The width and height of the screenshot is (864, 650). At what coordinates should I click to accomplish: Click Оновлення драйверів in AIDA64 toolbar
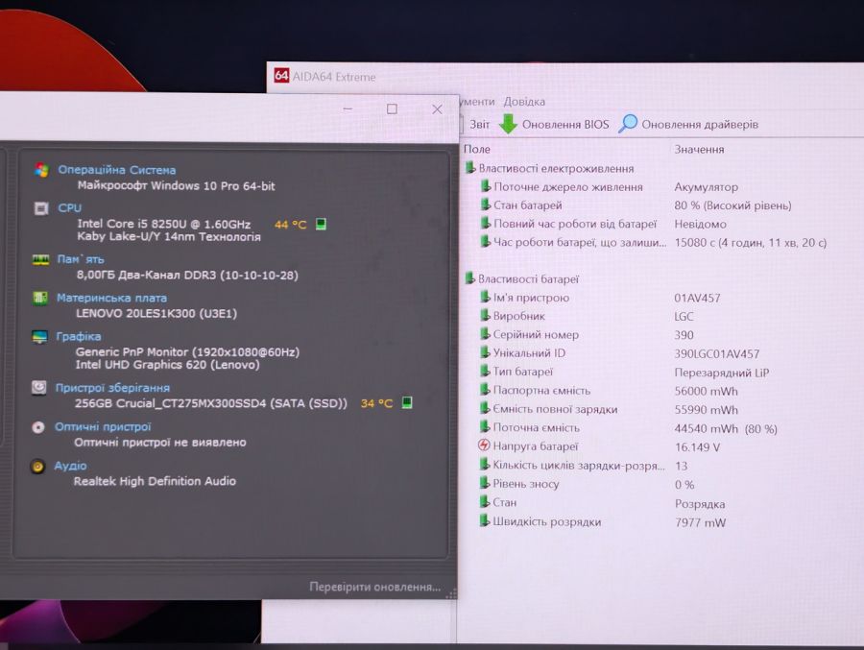[700, 125]
